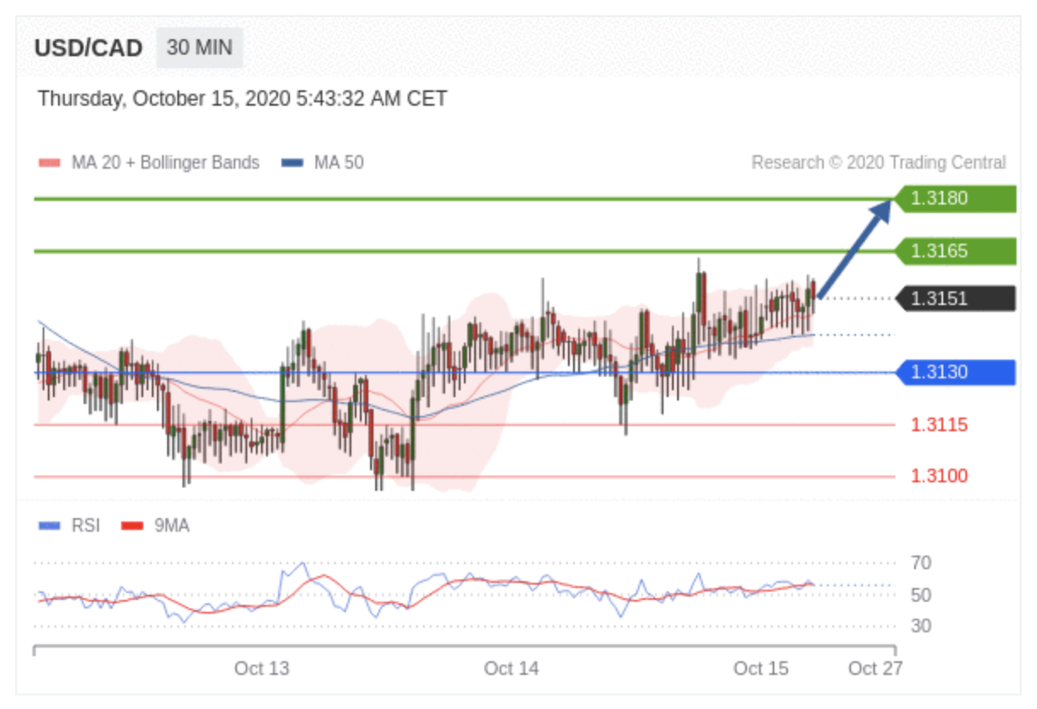The image size is (1037, 709).
Task: Click the Oct 14 date axis label
Action: click(512, 669)
